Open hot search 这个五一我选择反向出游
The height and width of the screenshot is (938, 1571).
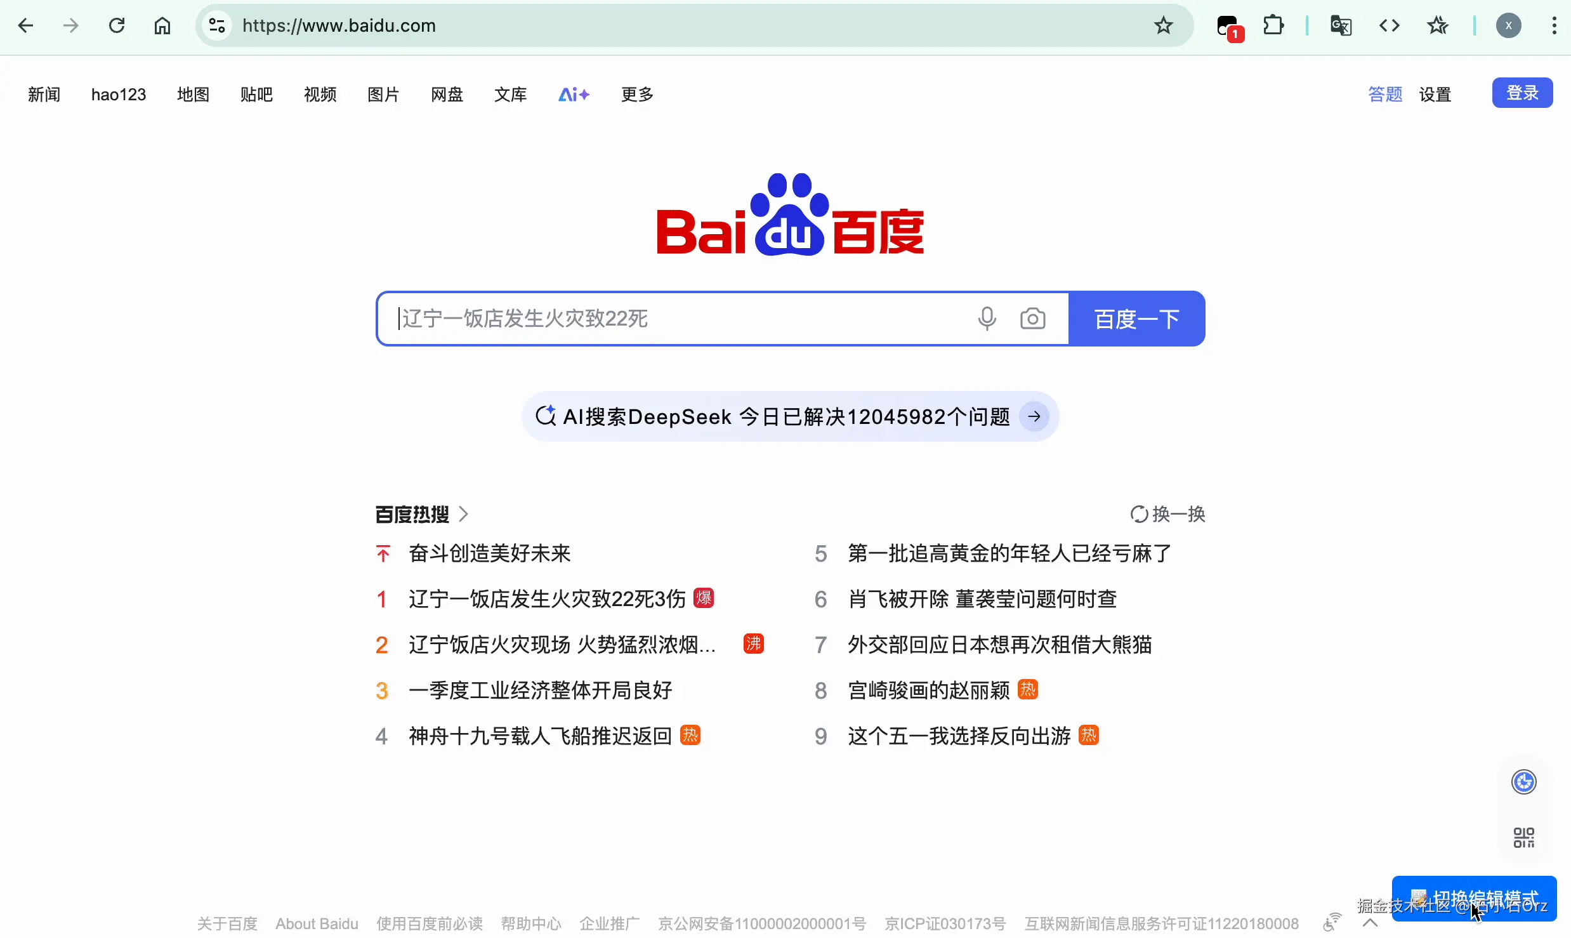[x=959, y=736]
